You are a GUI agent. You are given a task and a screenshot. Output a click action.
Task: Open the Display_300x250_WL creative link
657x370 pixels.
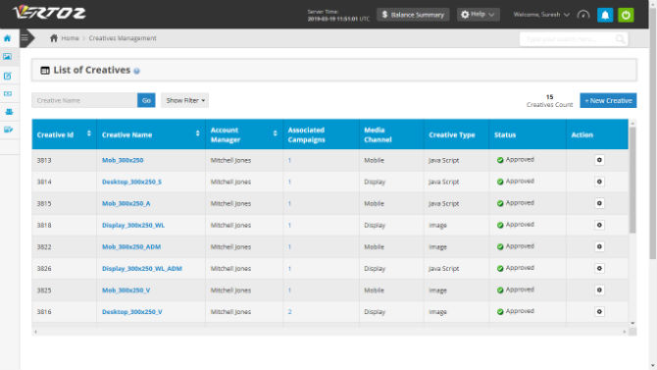point(133,226)
